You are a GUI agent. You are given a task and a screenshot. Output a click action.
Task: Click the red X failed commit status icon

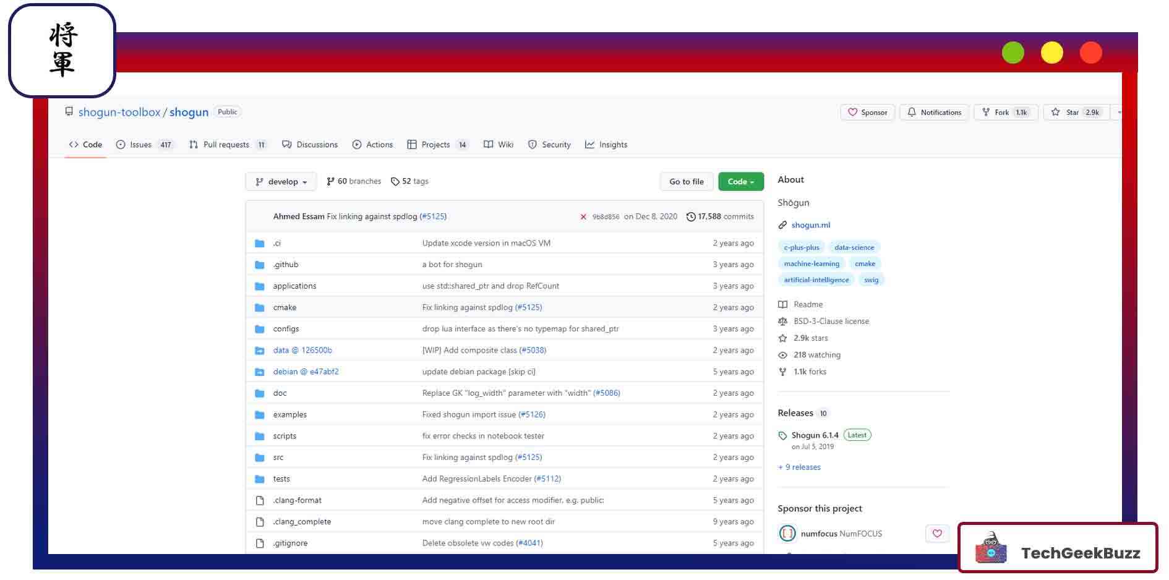583,217
